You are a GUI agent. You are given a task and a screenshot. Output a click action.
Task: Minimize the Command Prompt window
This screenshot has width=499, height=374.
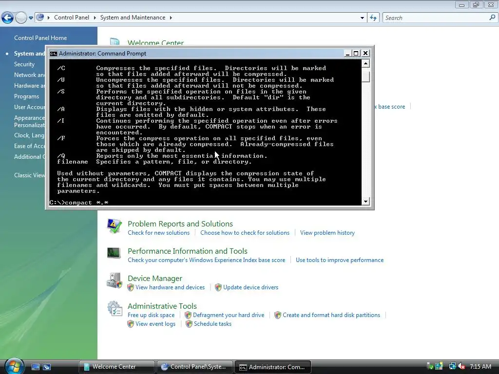point(347,54)
